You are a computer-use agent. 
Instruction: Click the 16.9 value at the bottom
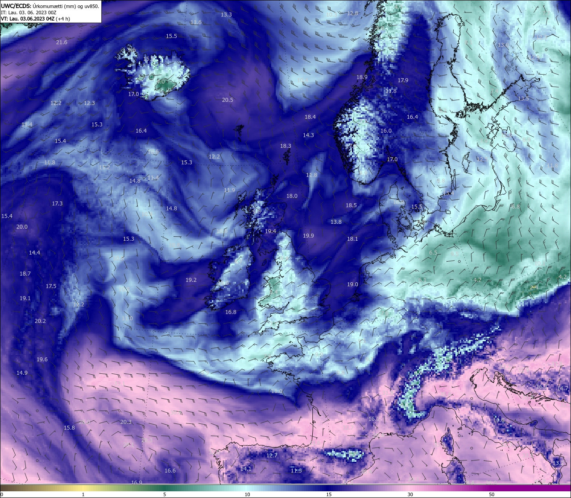point(137,482)
